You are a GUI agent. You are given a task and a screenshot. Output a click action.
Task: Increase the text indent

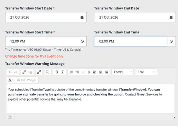coord(89,72)
